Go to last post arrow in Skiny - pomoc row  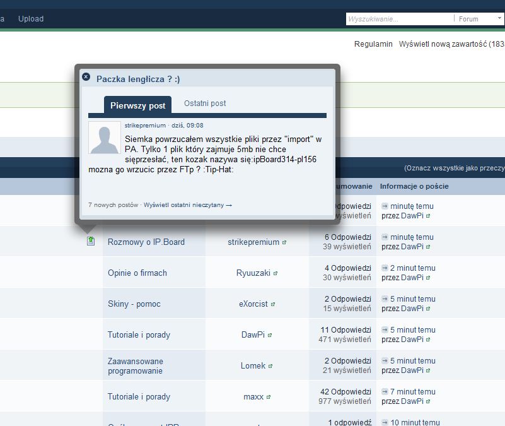(385, 299)
